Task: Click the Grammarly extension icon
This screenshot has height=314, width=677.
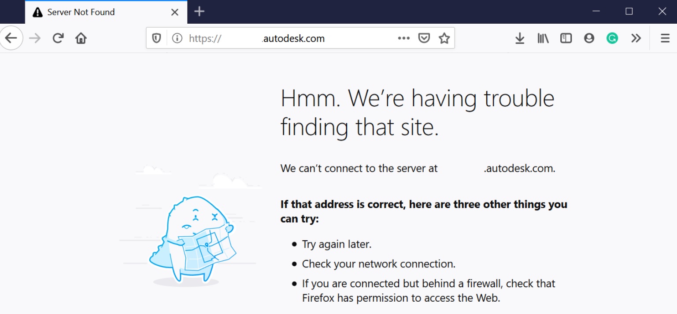Action: point(612,38)
